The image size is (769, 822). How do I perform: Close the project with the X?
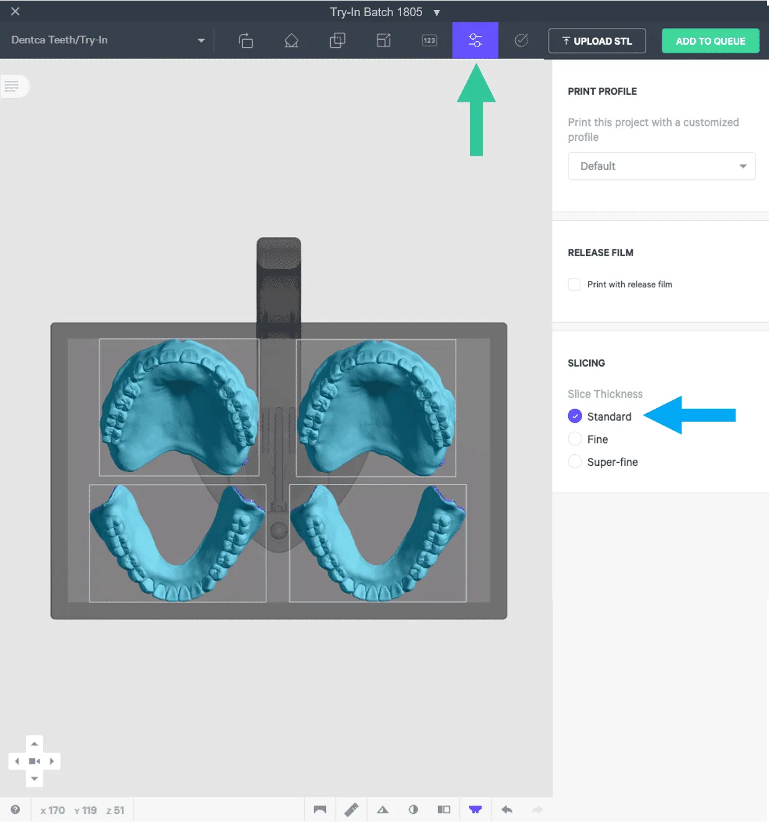coord(16,11)
